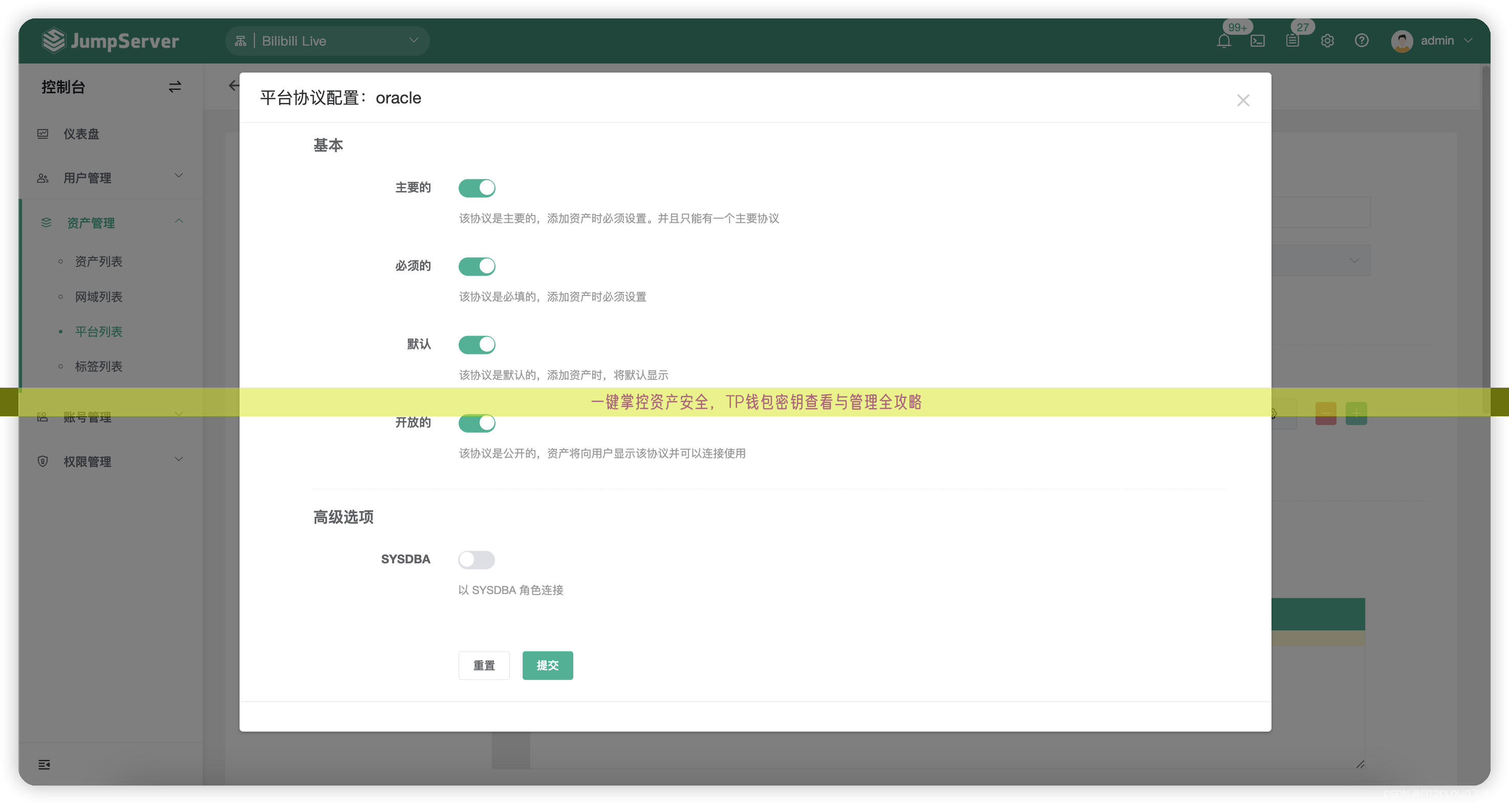Click the red minus button behind dialog

pos(1326,414)
